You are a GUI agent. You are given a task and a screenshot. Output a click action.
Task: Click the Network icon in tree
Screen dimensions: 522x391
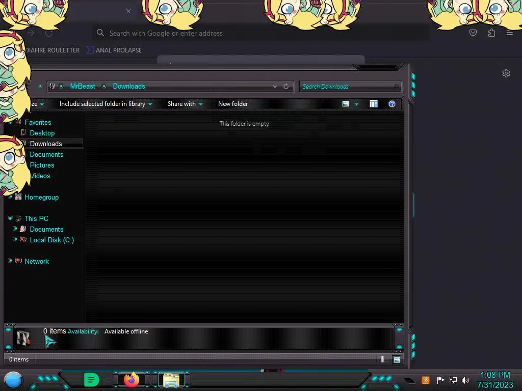(18, 261)
